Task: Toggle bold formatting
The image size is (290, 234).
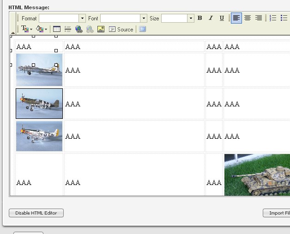Action: click(x=200, y=18)
